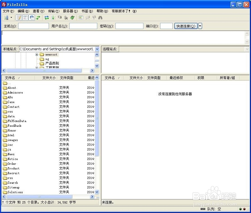Open the 书签 menu

[87, 11]
